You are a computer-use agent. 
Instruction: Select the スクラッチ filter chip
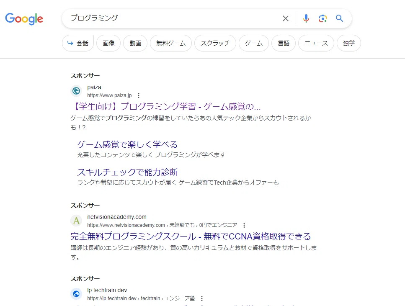tap(215, 43)
